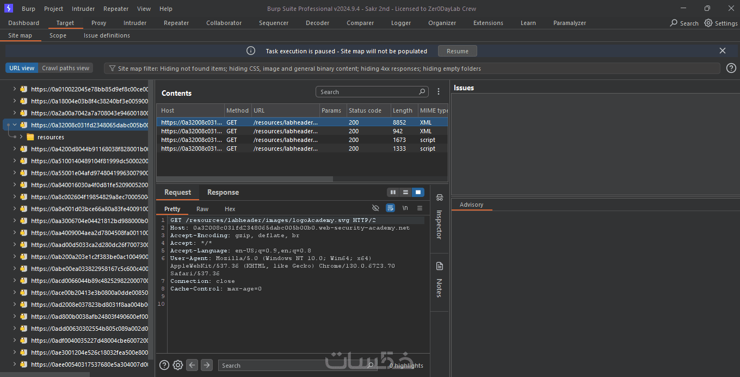Image resolution: width=740 pixels, height=377 pixels.
Task: Toggle line wrapping in request editor
Action: click(x=390, y=208)
